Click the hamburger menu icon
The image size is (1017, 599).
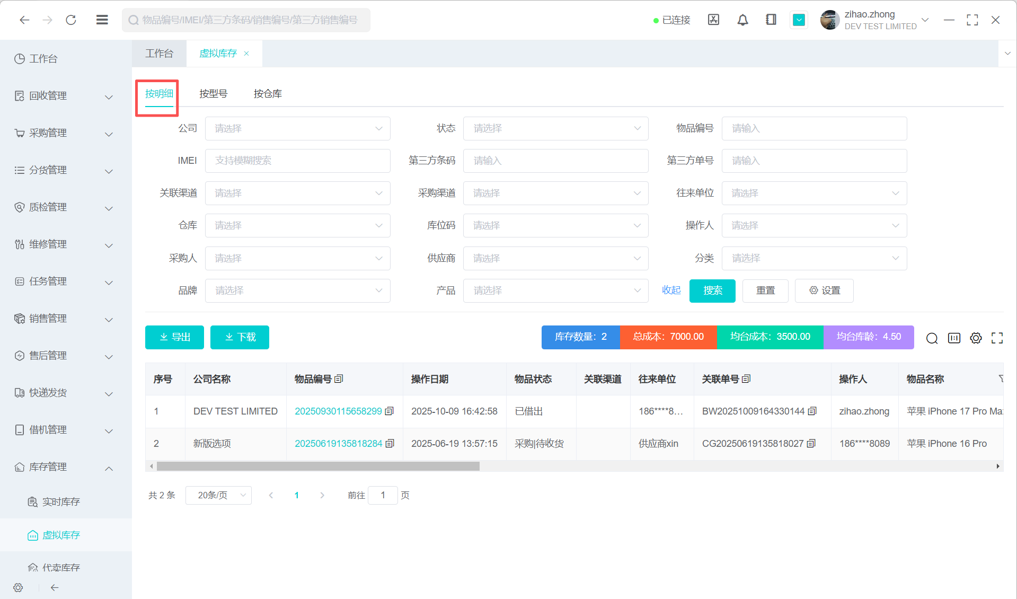[x=102, y=20]
